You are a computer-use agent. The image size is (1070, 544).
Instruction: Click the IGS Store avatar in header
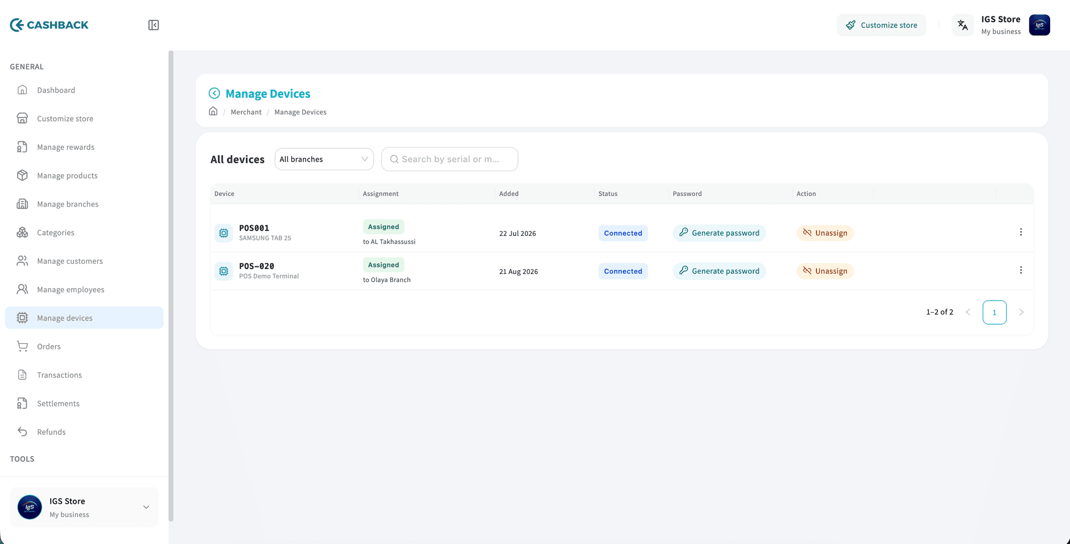coord(1040,25)
